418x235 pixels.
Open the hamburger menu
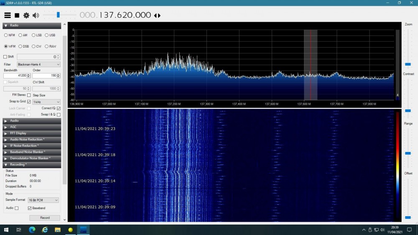[x=8, y=15]
